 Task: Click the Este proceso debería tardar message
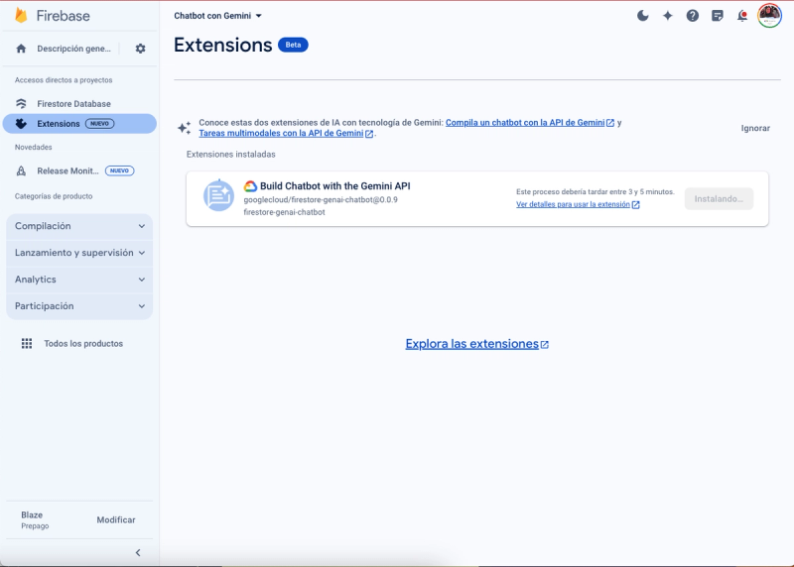point(595,191)
